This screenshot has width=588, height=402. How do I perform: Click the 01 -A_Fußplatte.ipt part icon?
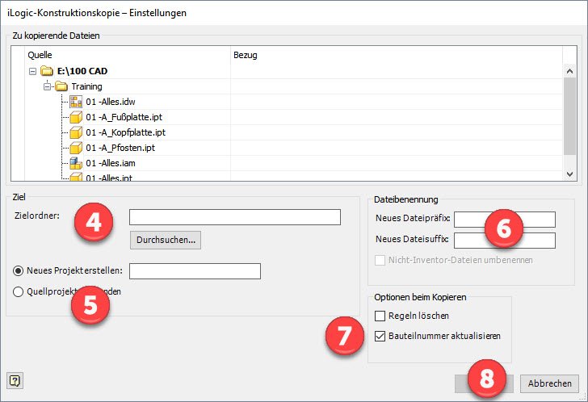pyautogui.click(x=76, y=117)
